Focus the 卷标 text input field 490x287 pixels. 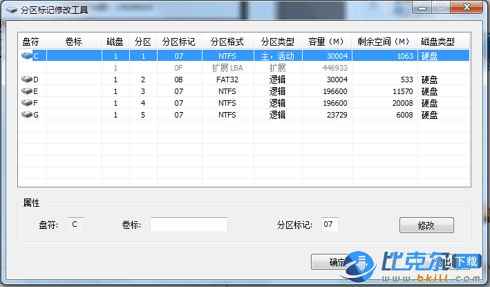pos(189,225)
